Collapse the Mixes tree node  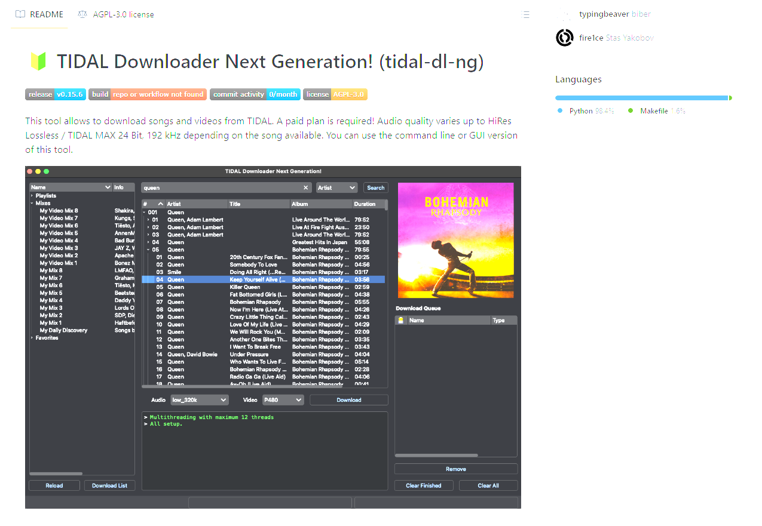click(32, 203)
